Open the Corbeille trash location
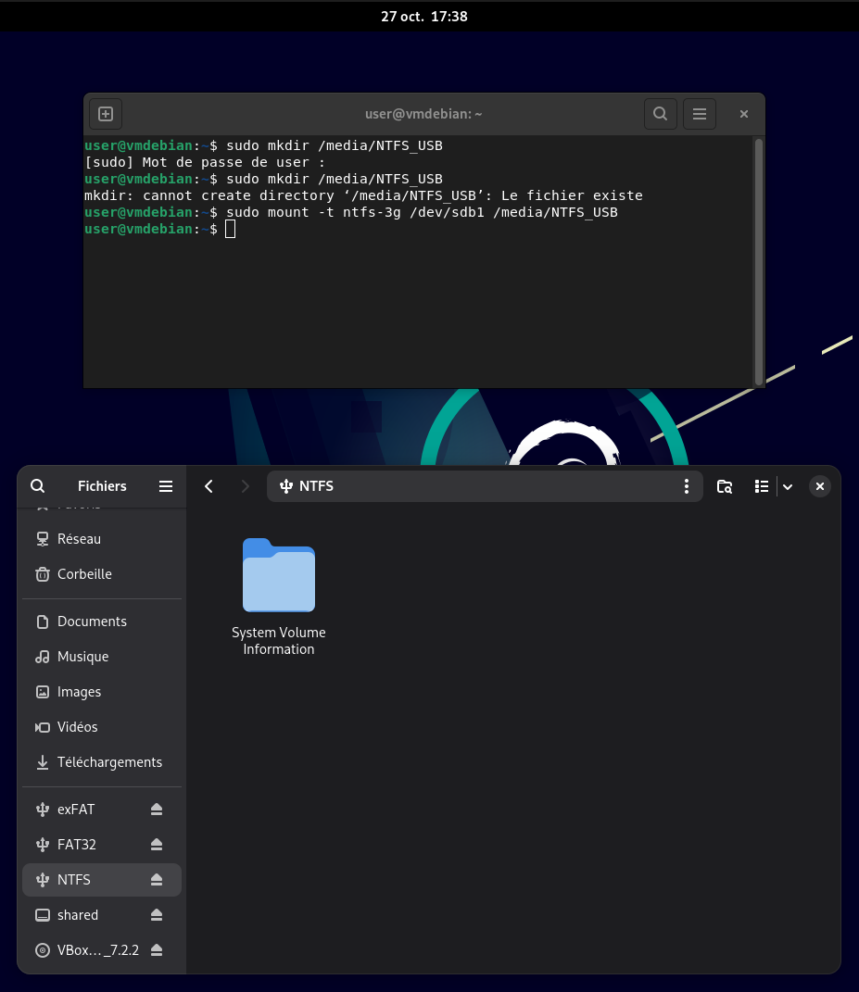The width and height of the screenshot is (859, 992). pyautogui.click(x=84, y=574)
